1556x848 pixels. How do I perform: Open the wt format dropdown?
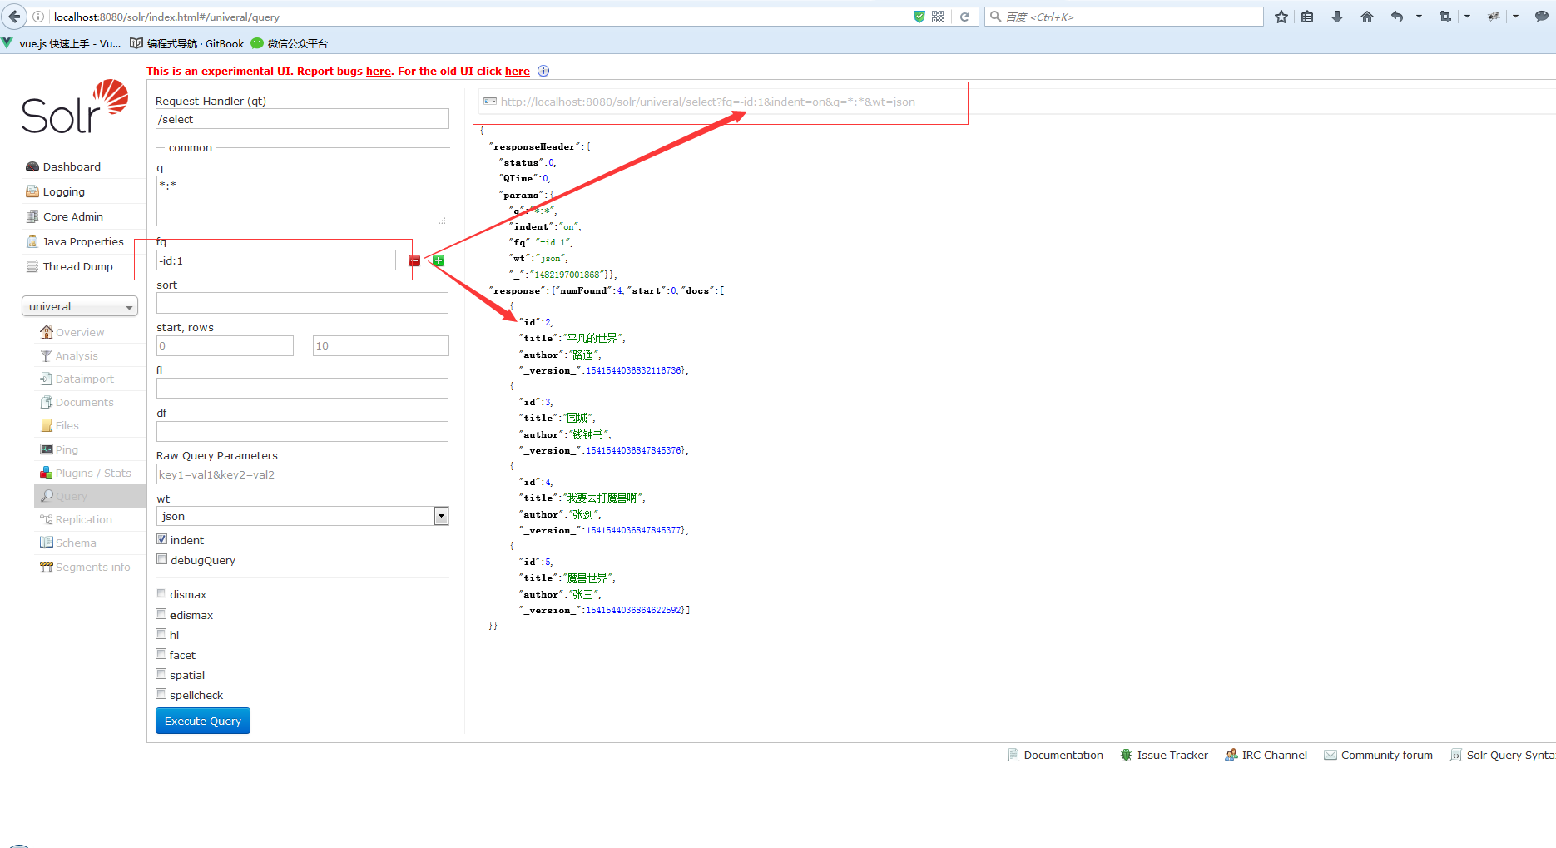pyautogui.click(x=303, y=516)
